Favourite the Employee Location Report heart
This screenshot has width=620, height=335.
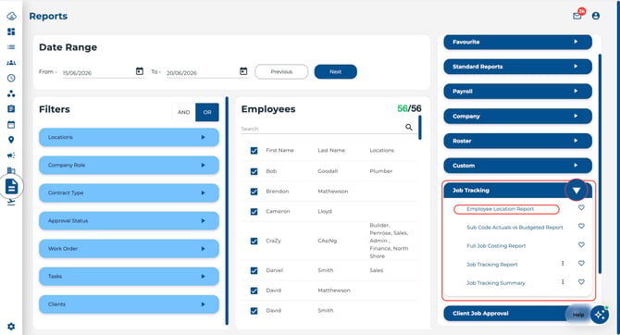tap(581, 207)
